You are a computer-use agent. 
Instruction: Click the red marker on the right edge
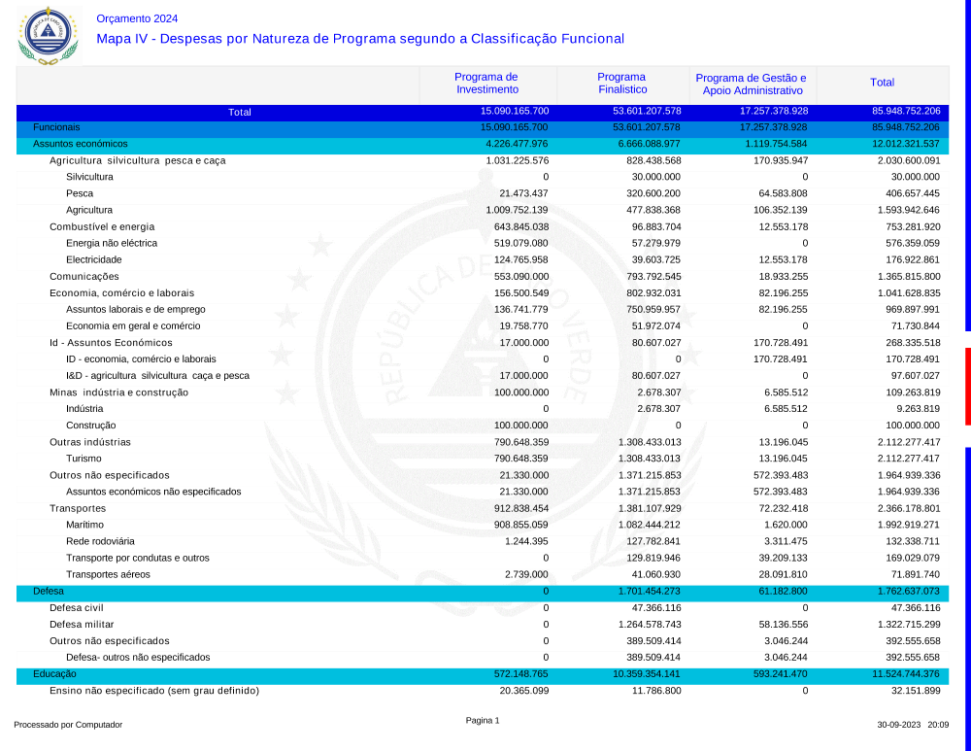tap(967, 386)
